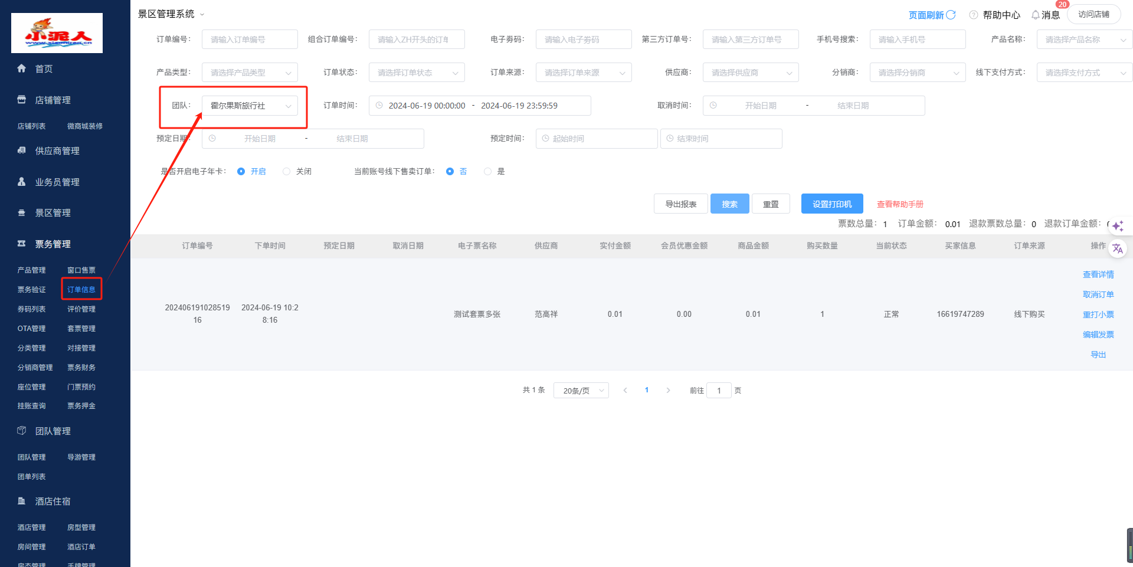Select 开启 electronic annual card option
This screenshot has height=567, width=1133.
point(241,172)
